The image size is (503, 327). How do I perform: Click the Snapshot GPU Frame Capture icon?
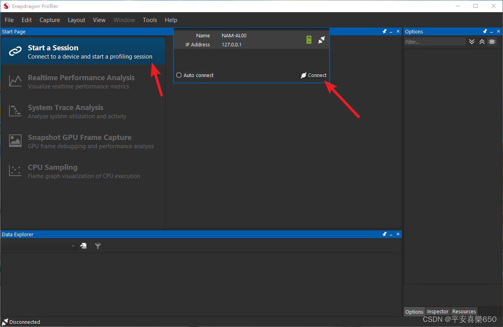[x=15, y=141]
